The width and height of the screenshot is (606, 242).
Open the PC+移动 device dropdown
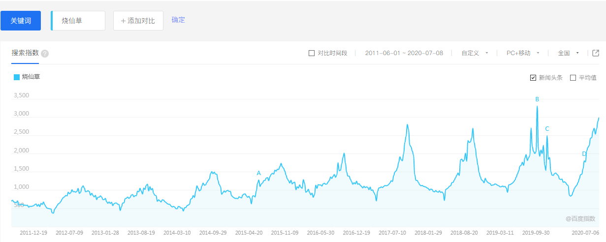(523, 53)
